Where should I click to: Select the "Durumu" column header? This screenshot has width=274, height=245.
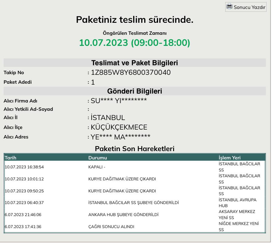pos(97,158)
